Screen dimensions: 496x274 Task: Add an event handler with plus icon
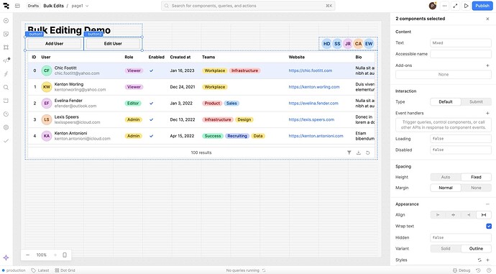tap(487, 113)
